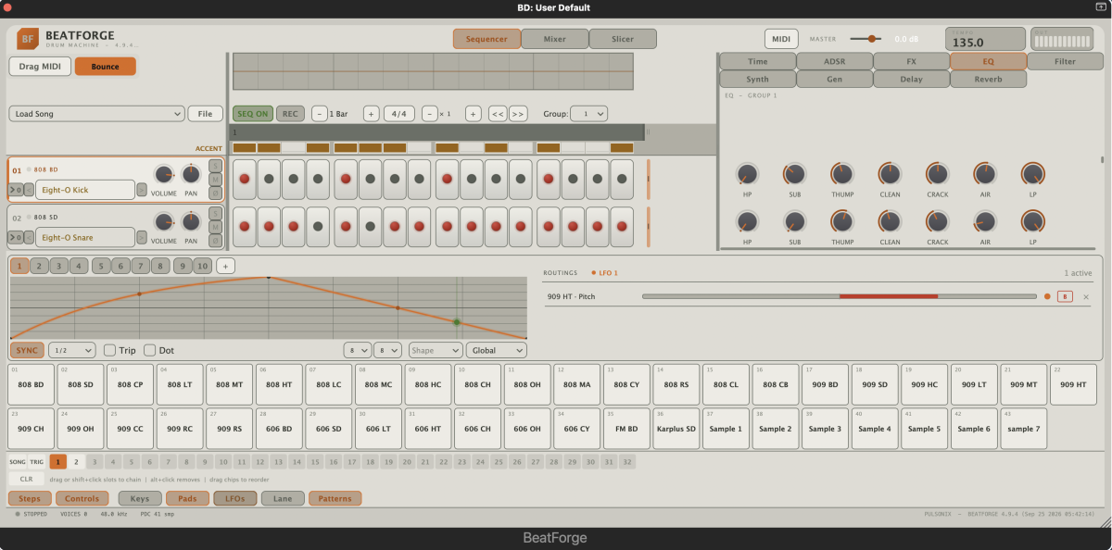Click the VOLUME knob of 808 BD
Image resolution: width=1112 pixels, height=550 pixels.
click(164, 174)
